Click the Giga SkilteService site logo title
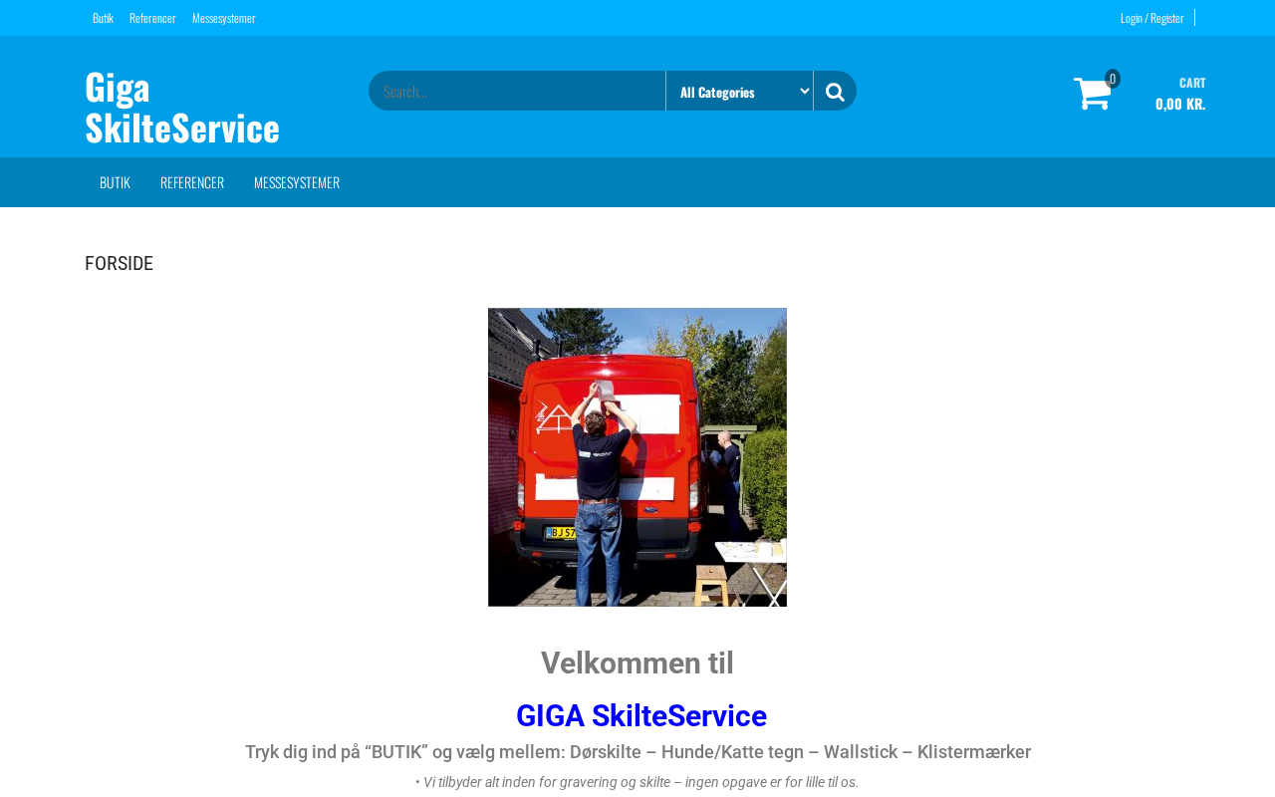 click(182, 107)
